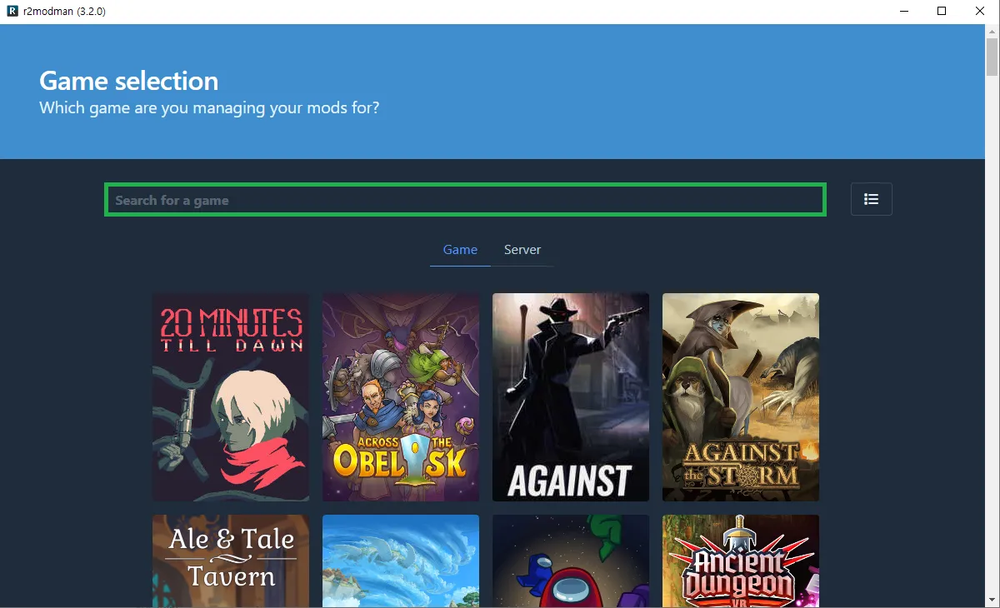1000x608 pixels.
Task: Switch to the Game tab
Action: (460, 250)
